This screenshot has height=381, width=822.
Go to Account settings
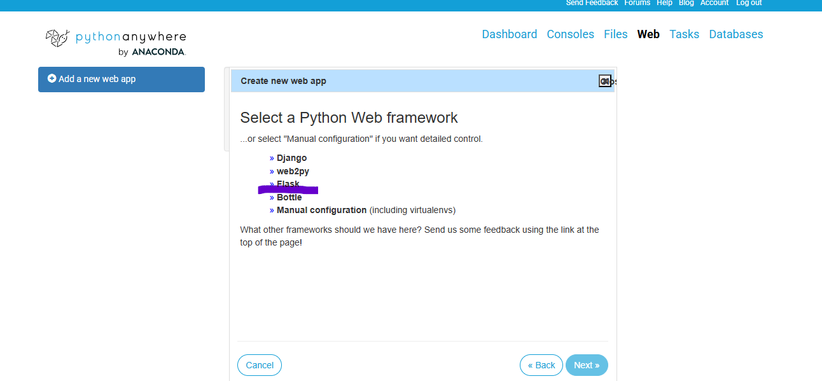coord(714,3)
